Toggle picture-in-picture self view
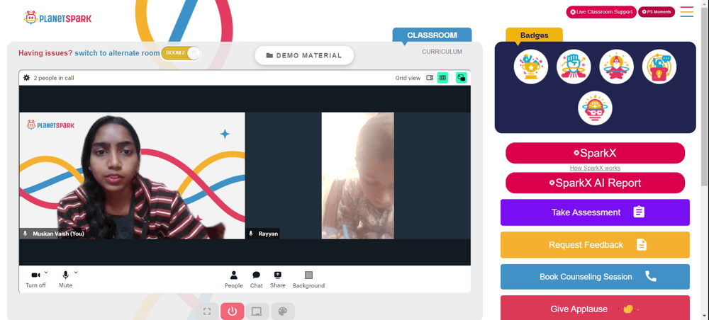This screenshot has height=320, width=709. pyautogui.click(x=462, y=78)
